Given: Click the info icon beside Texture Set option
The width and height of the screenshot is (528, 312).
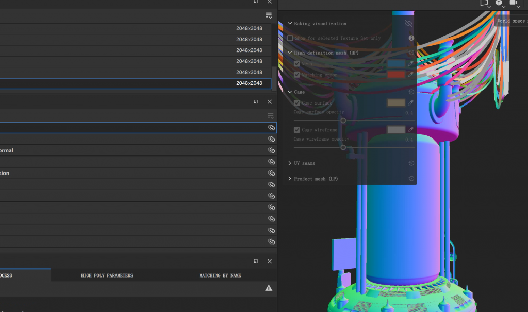Looking at the screenshot, I should pyautogui.click(x=411, y=38).
